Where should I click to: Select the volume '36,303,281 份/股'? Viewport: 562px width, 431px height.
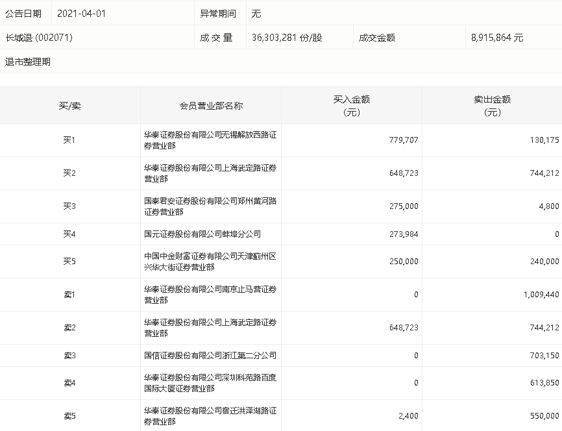(287, 37)
